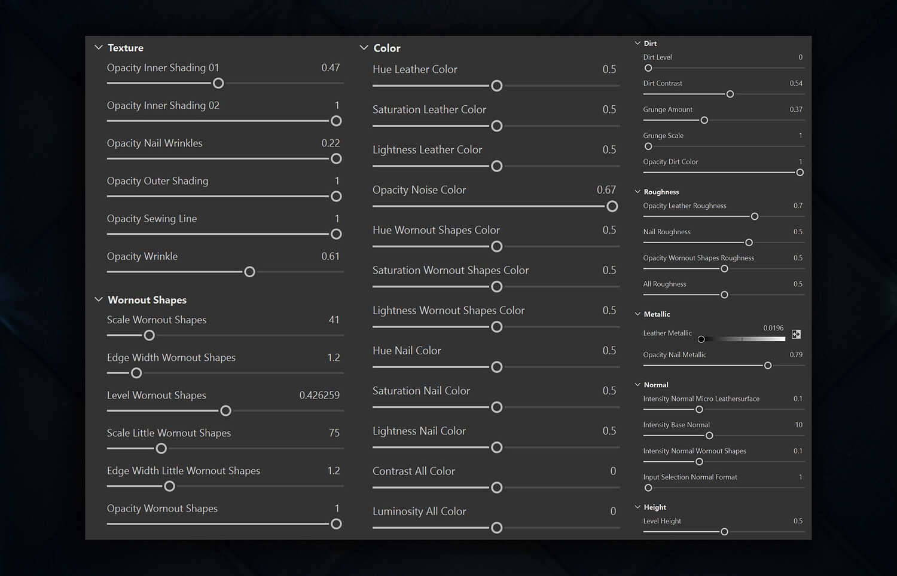Collapse the Dirt section

tap(637, 44)
